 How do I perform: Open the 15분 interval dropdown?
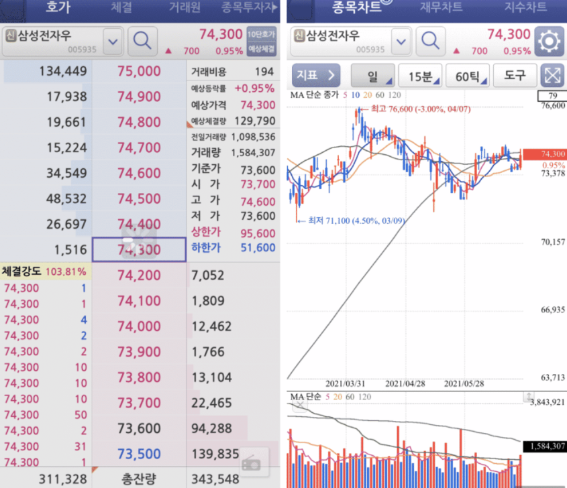click(x=420, y=76)
